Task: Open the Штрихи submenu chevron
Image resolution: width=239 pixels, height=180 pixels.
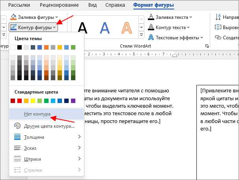Action: [79, 159]
